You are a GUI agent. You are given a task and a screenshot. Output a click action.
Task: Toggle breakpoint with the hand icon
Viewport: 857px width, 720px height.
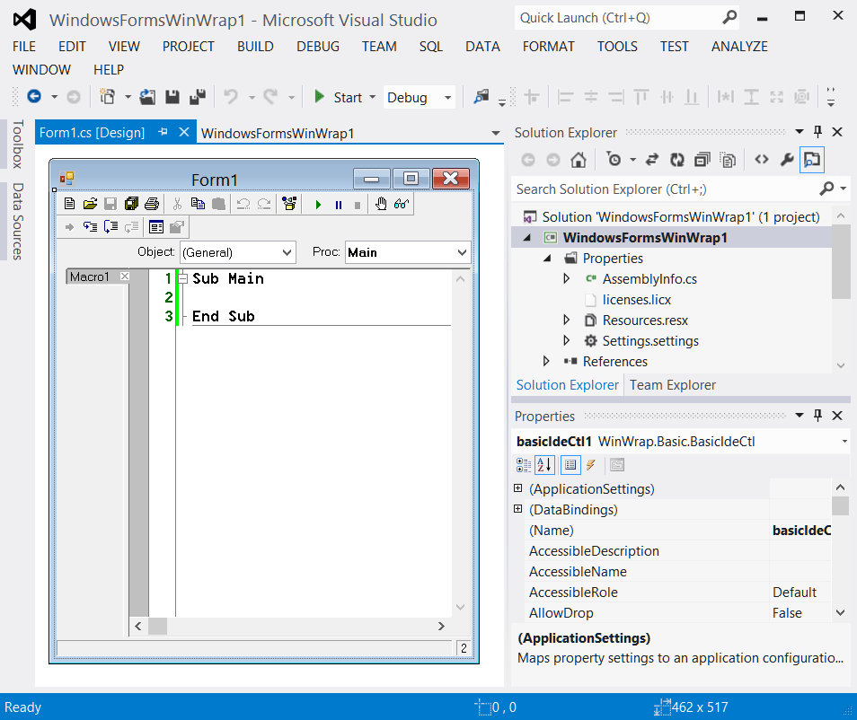tap(381, 204)
